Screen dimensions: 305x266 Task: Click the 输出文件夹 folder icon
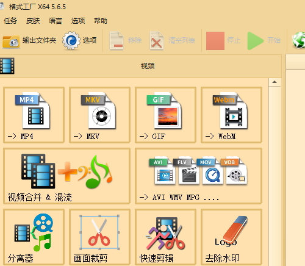coord(11,41)
